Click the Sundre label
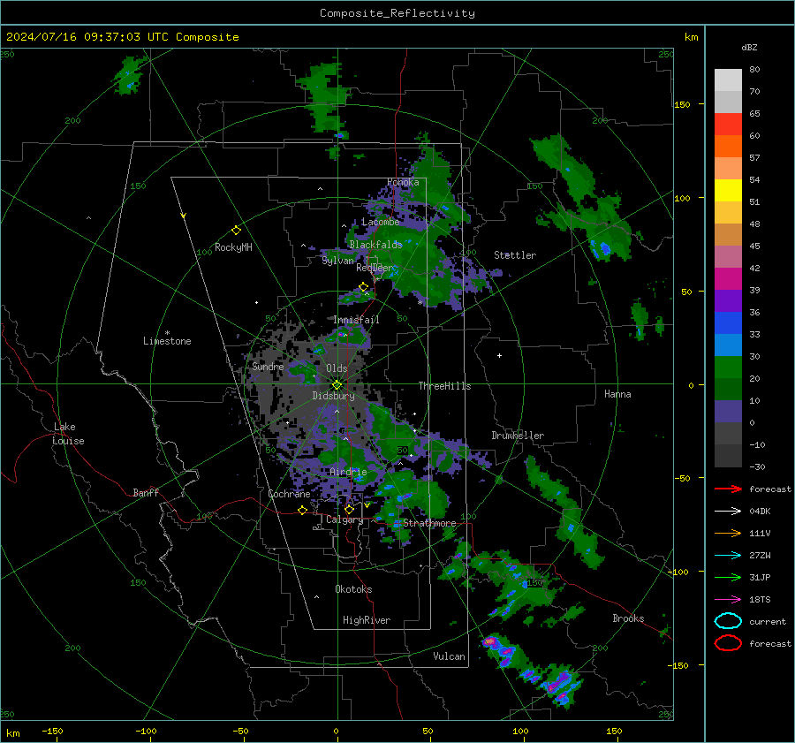The image size is (795, 743). tap(268, 367)
